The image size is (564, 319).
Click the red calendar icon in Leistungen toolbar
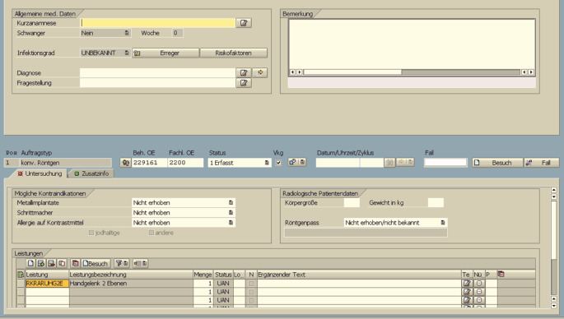click(75, 263)
